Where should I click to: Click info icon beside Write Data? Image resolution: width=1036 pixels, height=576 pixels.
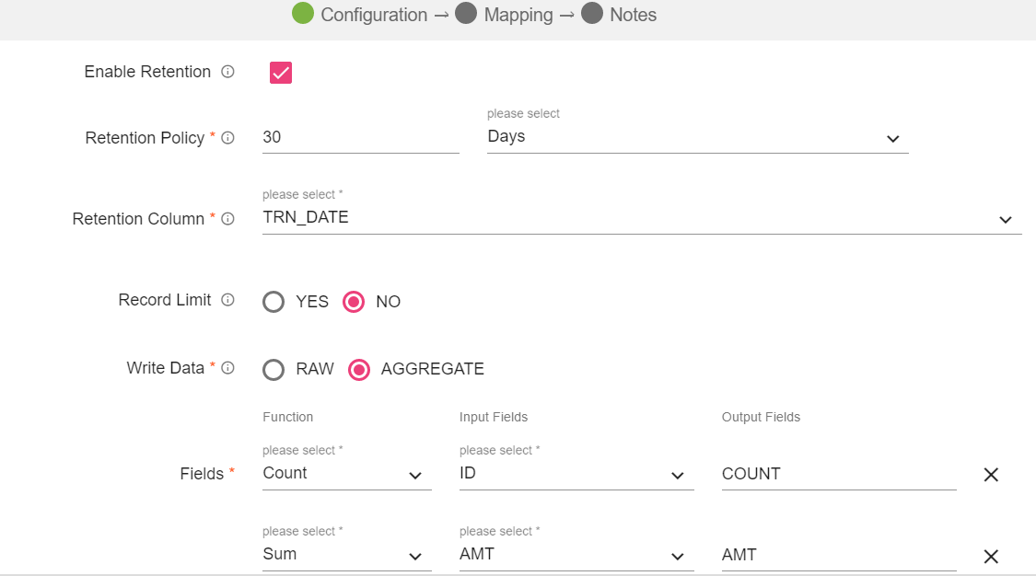(x=227, y=368)
